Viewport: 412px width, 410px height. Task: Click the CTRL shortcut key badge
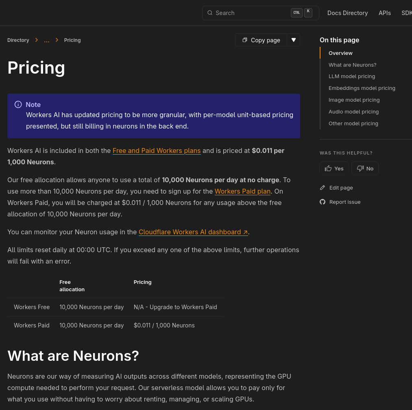(x=296, y=13)
